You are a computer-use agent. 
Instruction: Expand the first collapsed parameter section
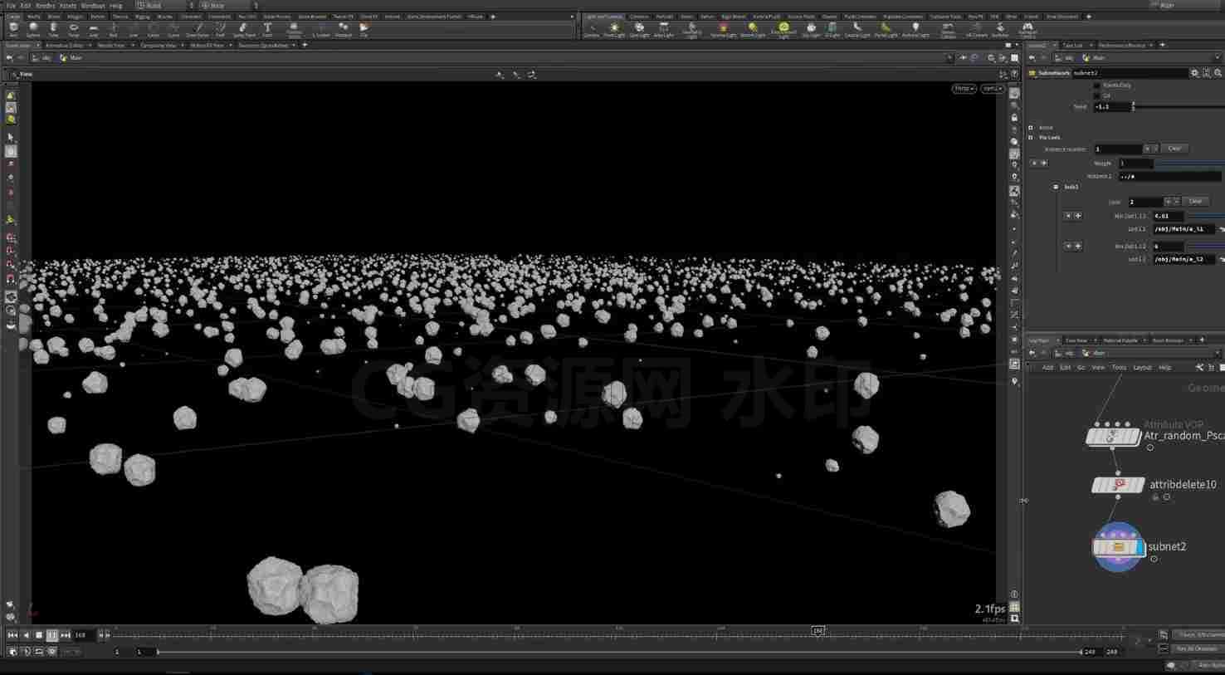pos(1031,128)
